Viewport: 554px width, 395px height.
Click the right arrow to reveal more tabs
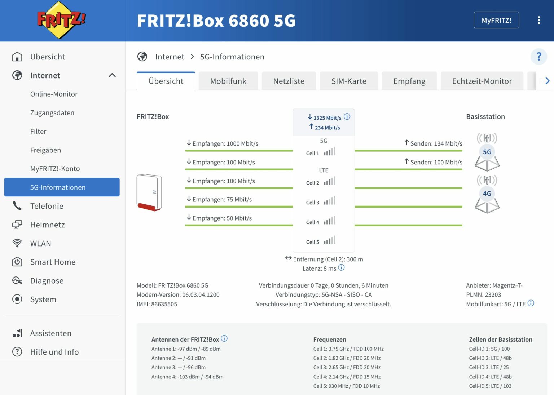pos(547,81)
